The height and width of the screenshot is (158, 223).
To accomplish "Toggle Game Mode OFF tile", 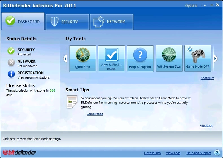I will point(198,58).
